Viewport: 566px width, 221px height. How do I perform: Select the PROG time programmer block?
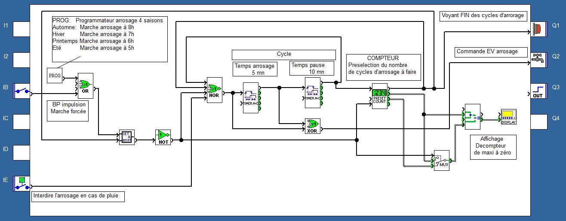[54, 76]
